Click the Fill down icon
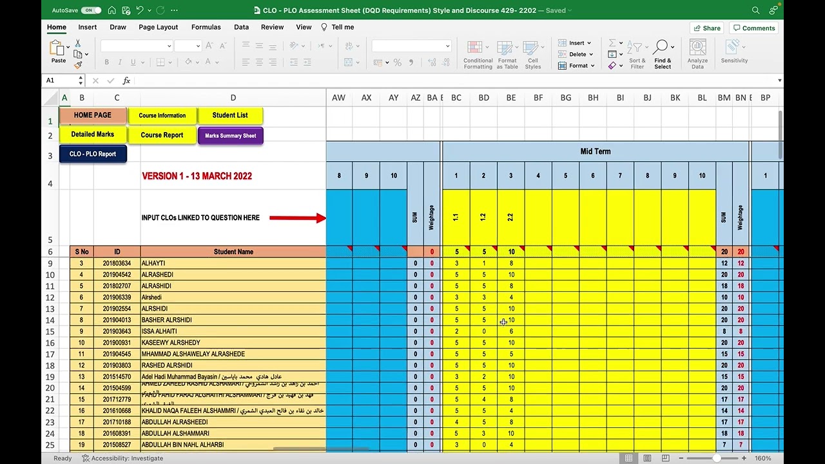Viewport: 825px width, 464px height. point(612,54)
